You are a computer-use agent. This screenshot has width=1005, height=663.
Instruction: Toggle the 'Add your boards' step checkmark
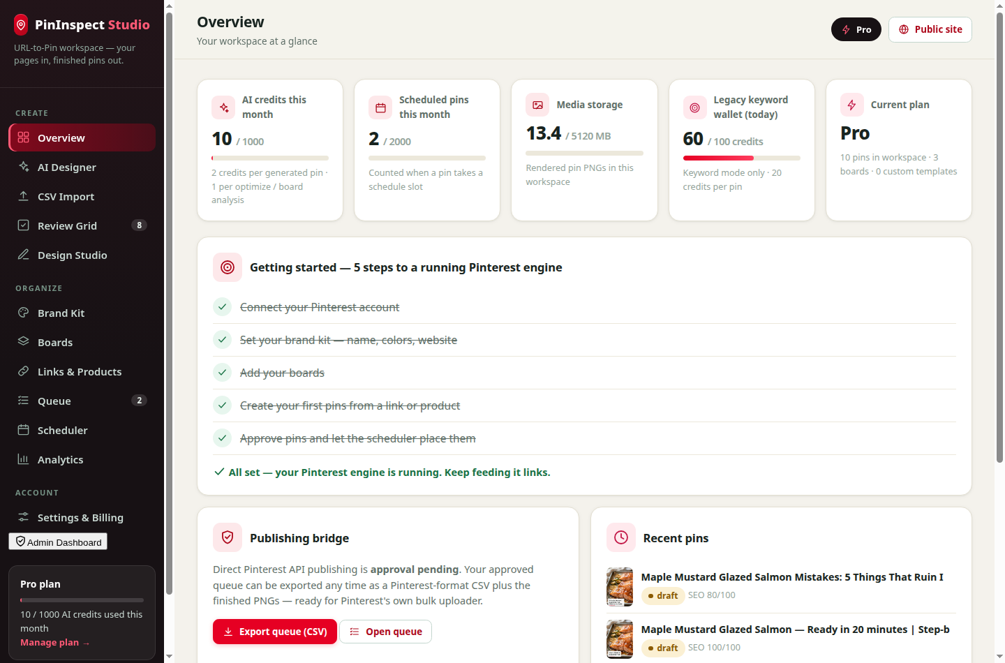click(222, 373)
